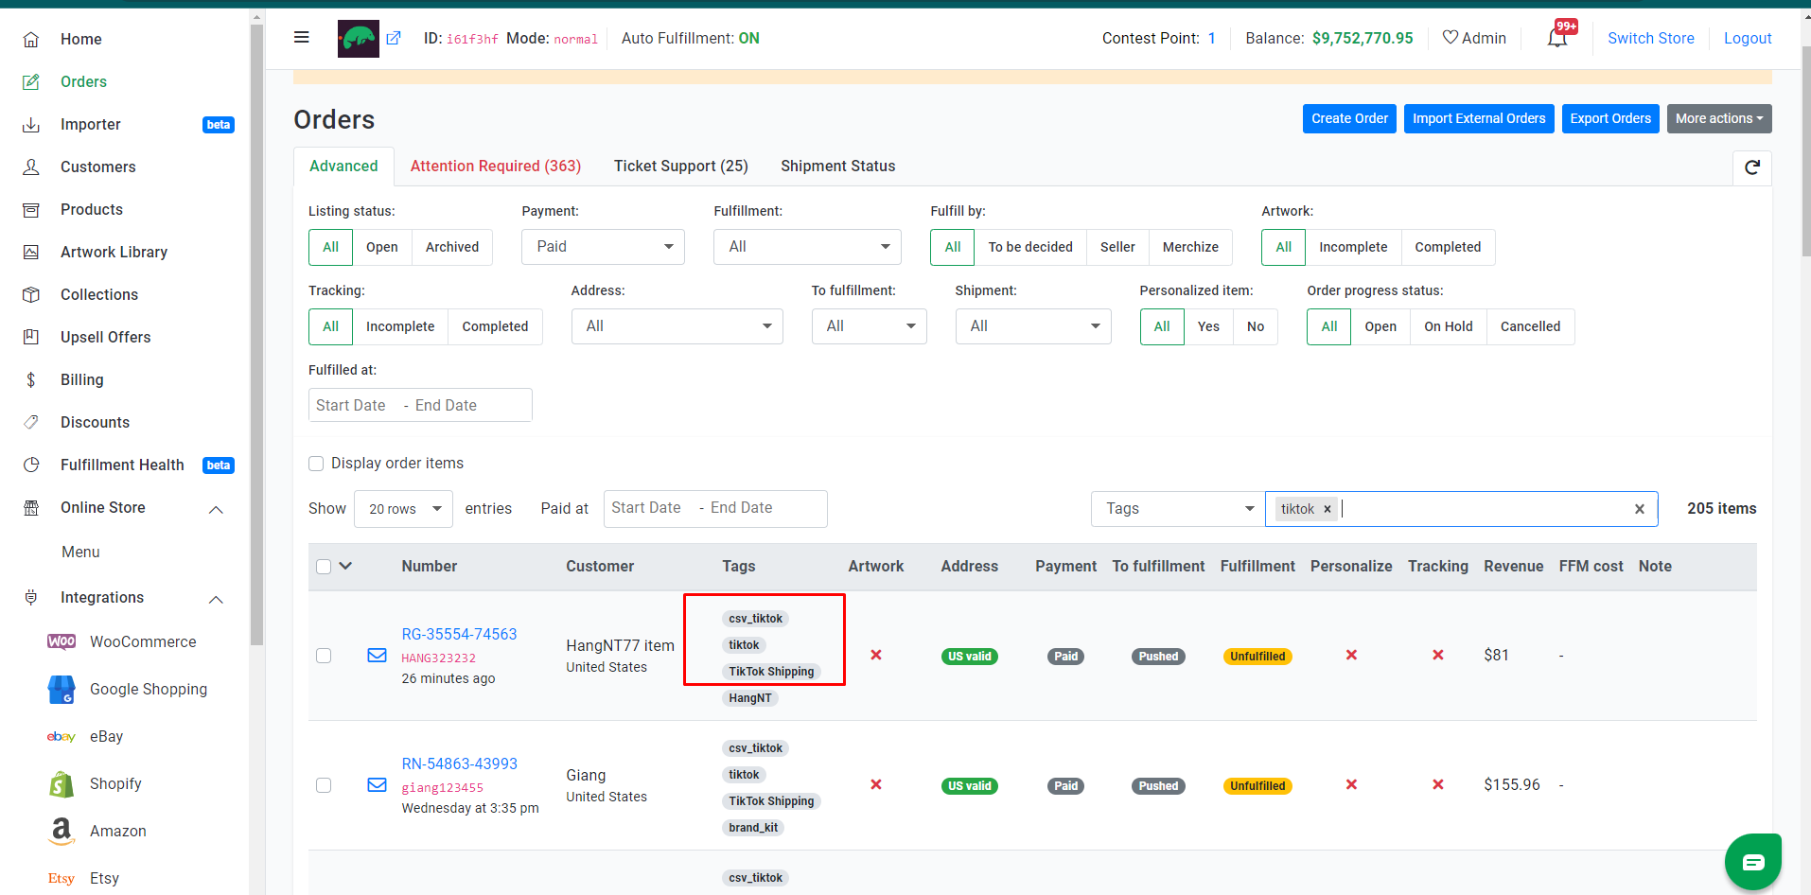
Task: Open bulk selection chevron in table header
Action: [345, 566]
